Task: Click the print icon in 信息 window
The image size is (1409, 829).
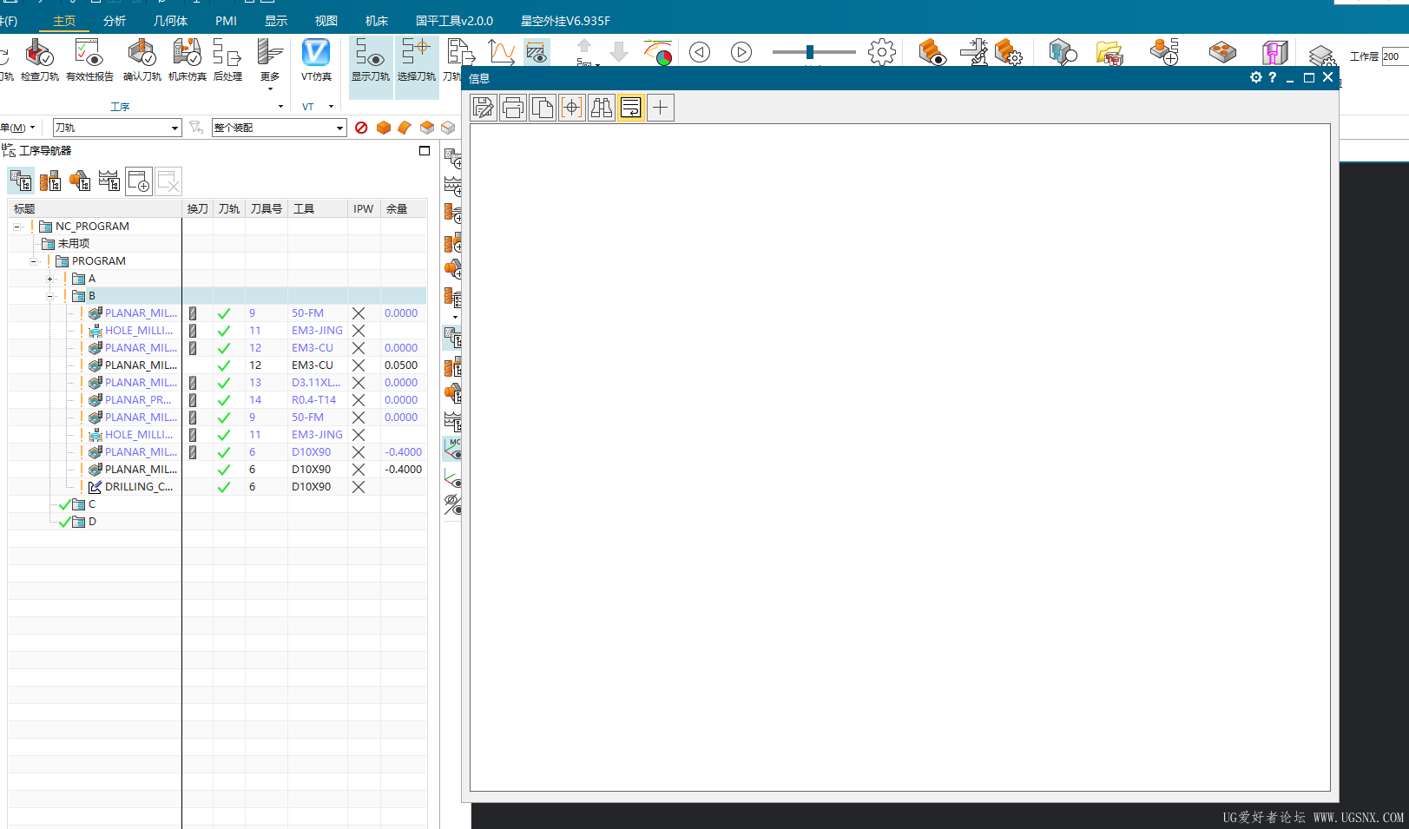Action: [513, 108]
